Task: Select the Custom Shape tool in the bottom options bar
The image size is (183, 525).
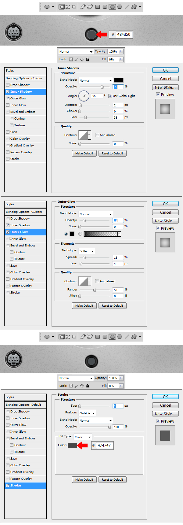Action: [x=134, y=337]
